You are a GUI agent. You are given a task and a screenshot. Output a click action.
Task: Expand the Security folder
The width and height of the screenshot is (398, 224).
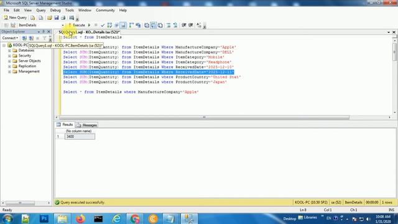click(x=10, y=56)
